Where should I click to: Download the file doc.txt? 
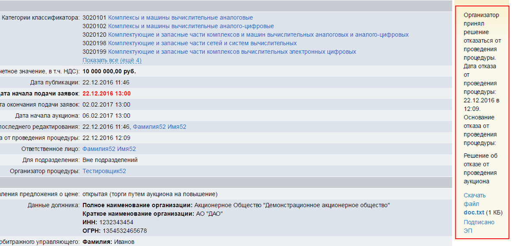coord(474,212)
